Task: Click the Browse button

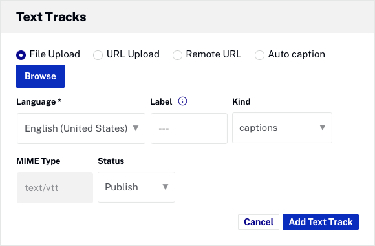Action: pyautogui.click(x=41, y=76)
